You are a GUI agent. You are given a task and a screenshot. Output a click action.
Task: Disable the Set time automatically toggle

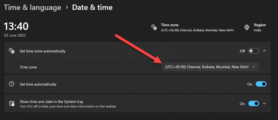261,84
